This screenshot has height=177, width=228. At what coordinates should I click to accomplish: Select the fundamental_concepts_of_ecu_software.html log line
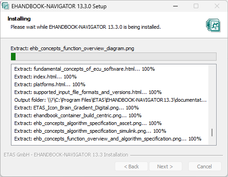85,69
